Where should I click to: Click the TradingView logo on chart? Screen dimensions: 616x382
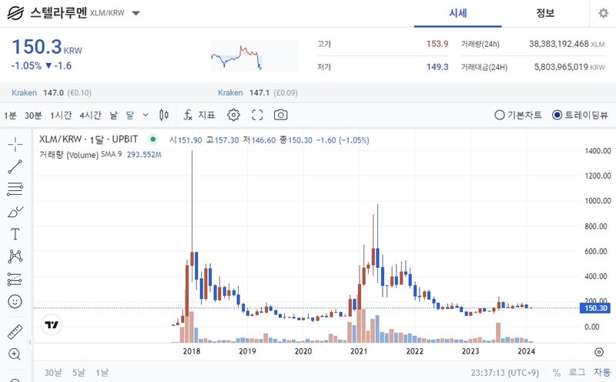[x=52, y=324]
